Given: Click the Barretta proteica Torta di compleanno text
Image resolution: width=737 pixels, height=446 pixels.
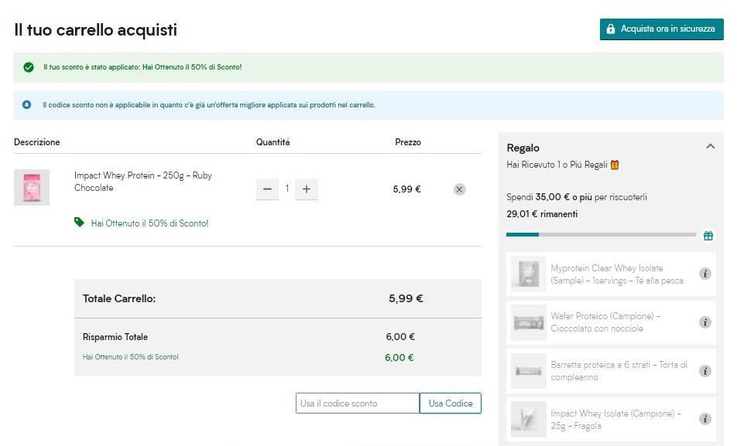Looking at the screenshot, I should 619,371.
